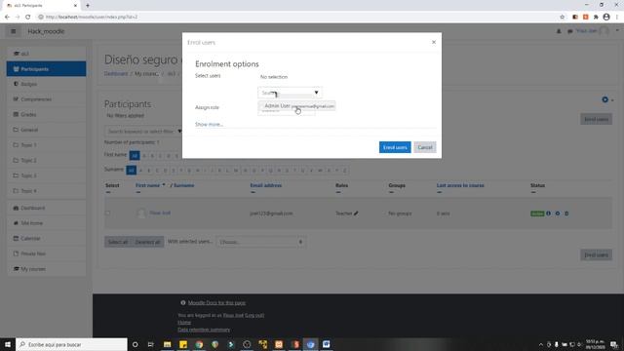The width and height of the screenshot is (624, 351).
Task: Check the select box for the teacher row
Action: pyautogui.click(x=108, y=214)
